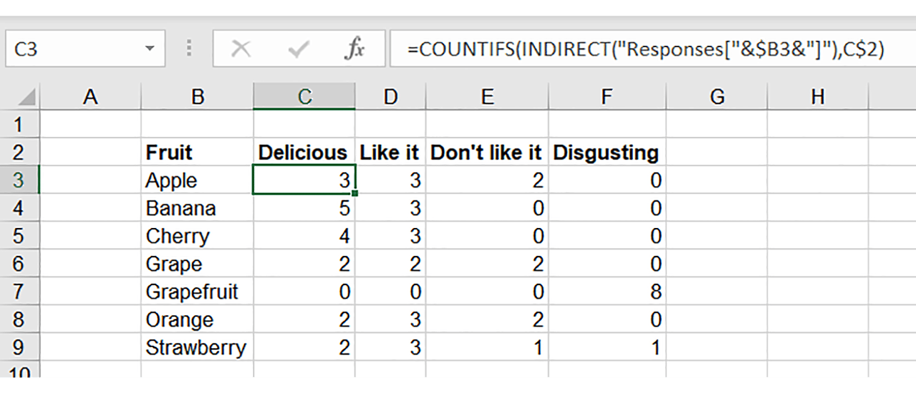Click the three-dot formula bar resize handle
The height and width of the screenshot is (393, 916).
pyautogui.click(x=189, y=49)
